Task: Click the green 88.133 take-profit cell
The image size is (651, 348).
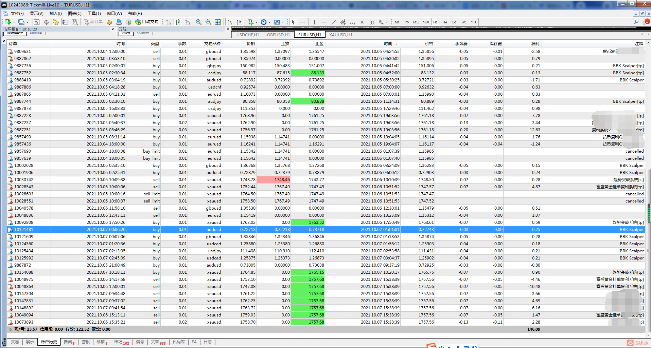Action: 308,73
